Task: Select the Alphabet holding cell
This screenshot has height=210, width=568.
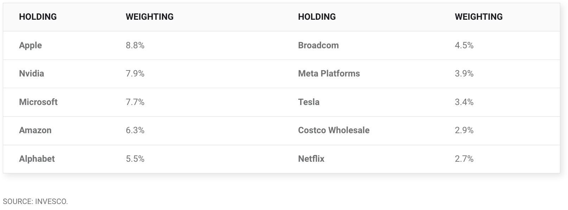Action: click(x=37, y=159)
